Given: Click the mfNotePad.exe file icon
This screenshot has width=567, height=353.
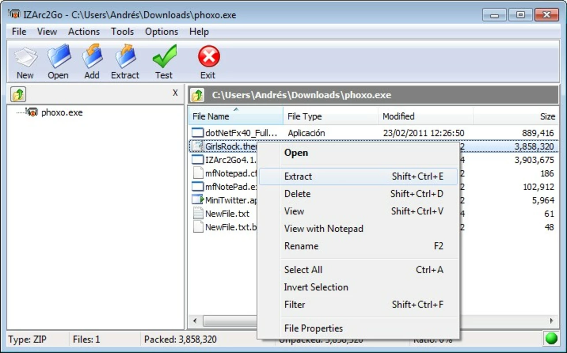Looking at the screenshot, I should point(198,186).
